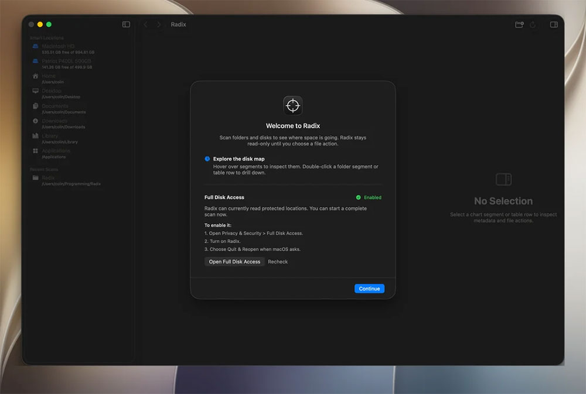Click the blue pie chart icon
This screenshot has height=394, width=586.
207,159
